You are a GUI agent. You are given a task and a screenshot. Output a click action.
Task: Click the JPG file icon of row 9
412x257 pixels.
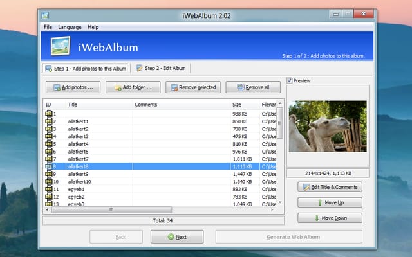coord(49,174)
